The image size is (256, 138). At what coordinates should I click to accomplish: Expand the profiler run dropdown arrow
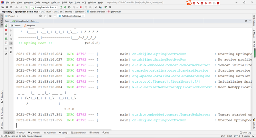[x=77, y=7]
